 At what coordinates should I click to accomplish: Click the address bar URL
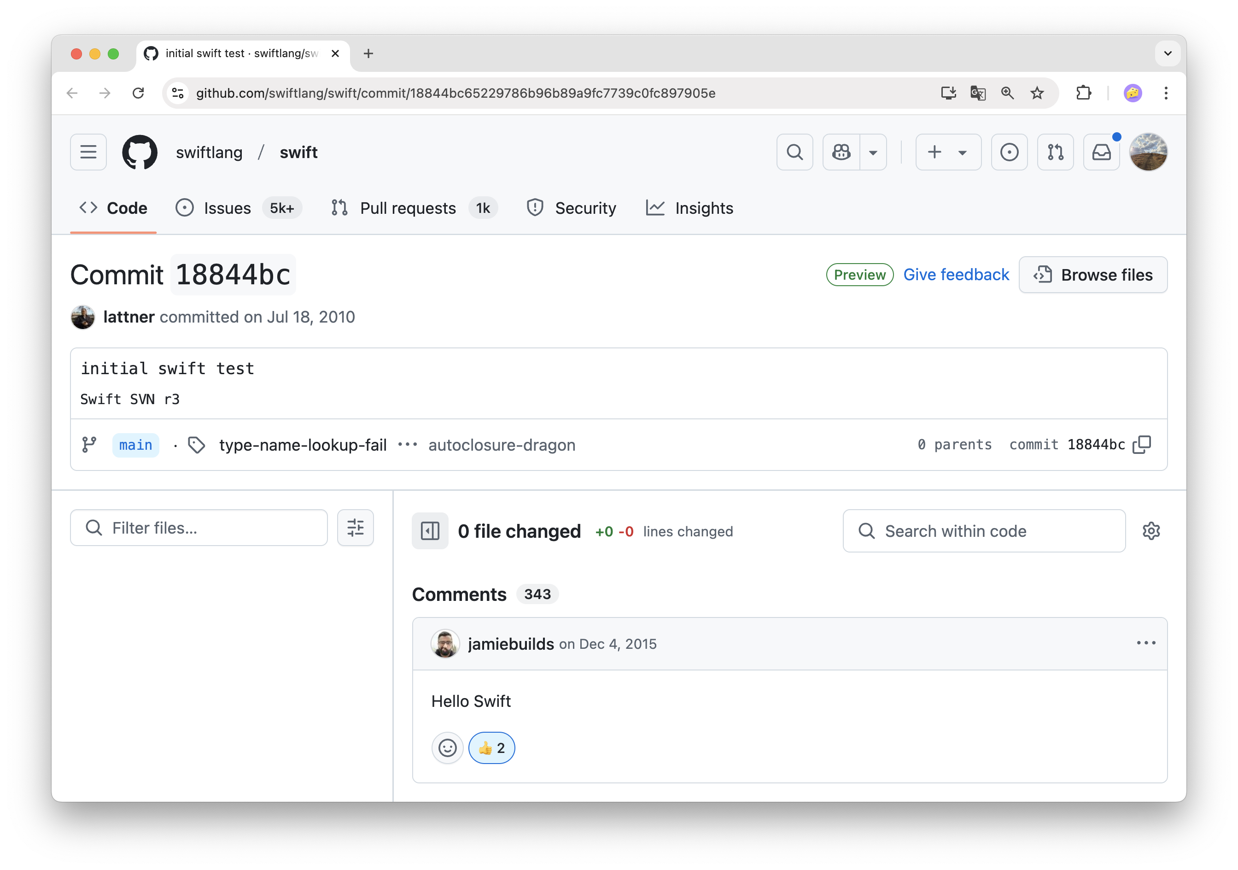click(x=455, y=93)
